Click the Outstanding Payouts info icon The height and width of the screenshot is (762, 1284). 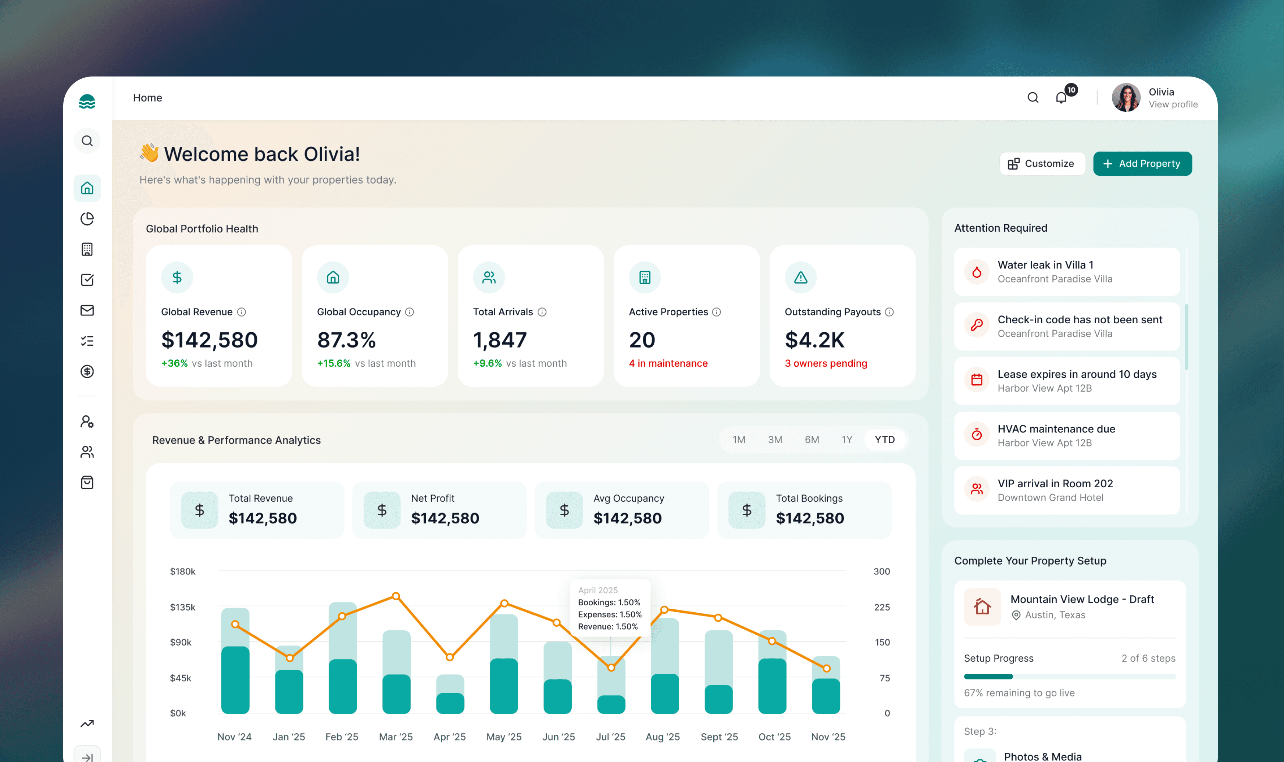pyautogui.click(x=889, y=312)
